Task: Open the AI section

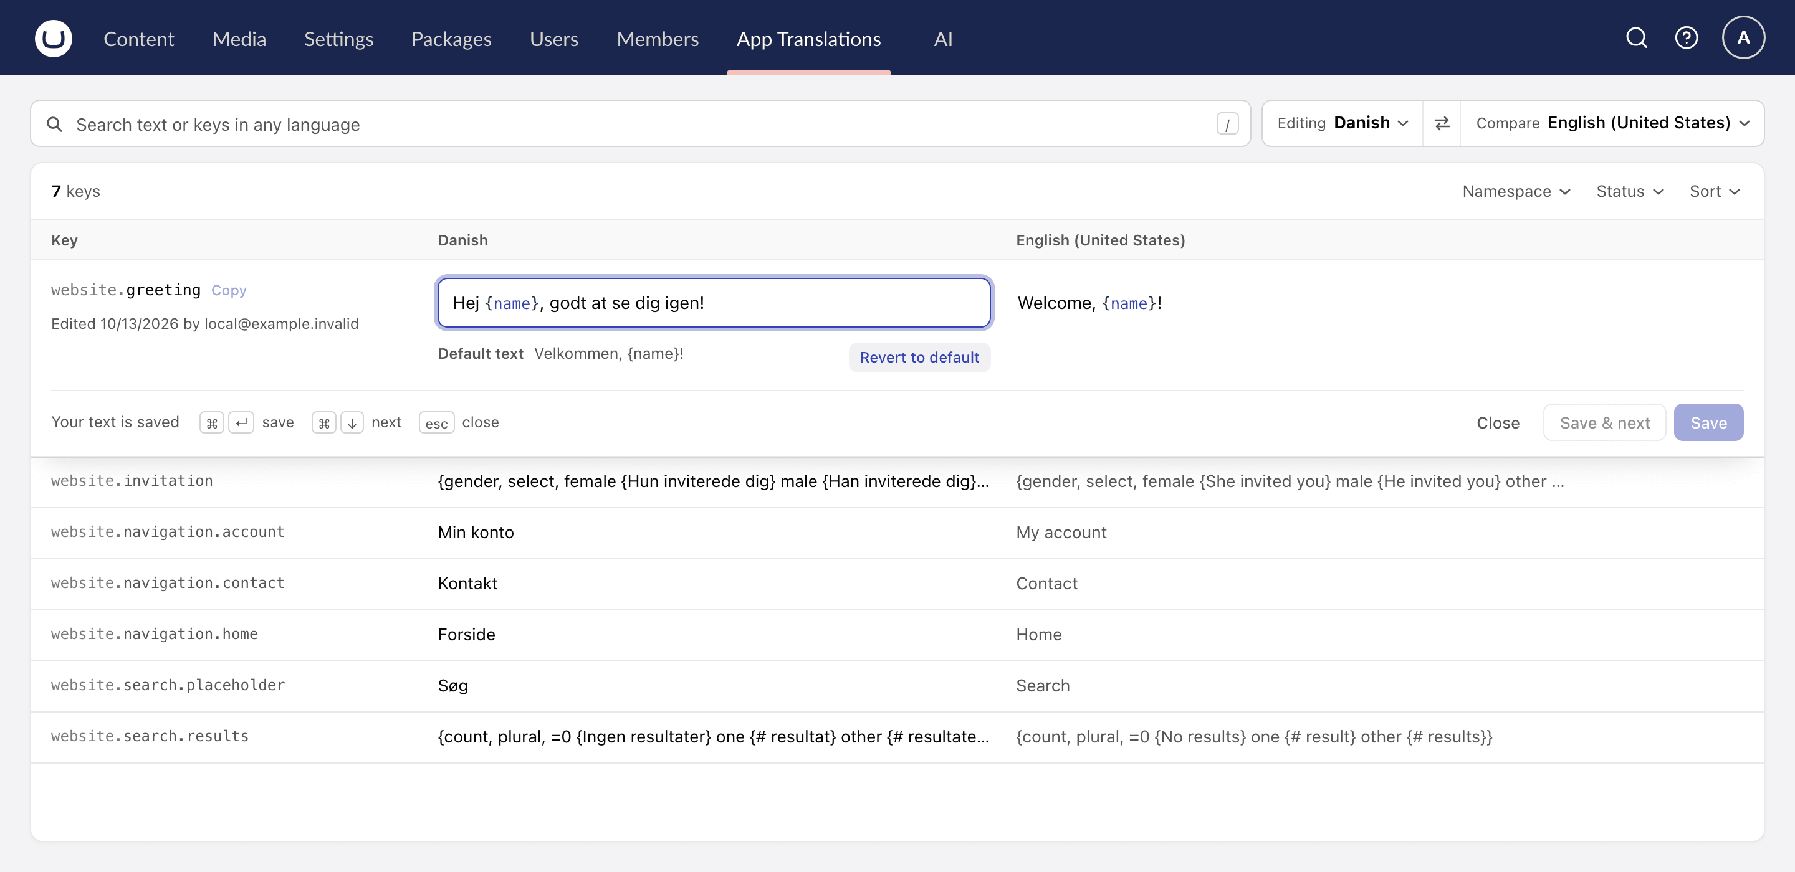Action: point(943,39)
